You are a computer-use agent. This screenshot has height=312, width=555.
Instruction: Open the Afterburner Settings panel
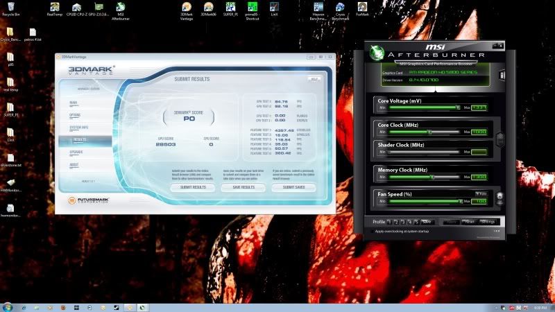pos(488,222)
